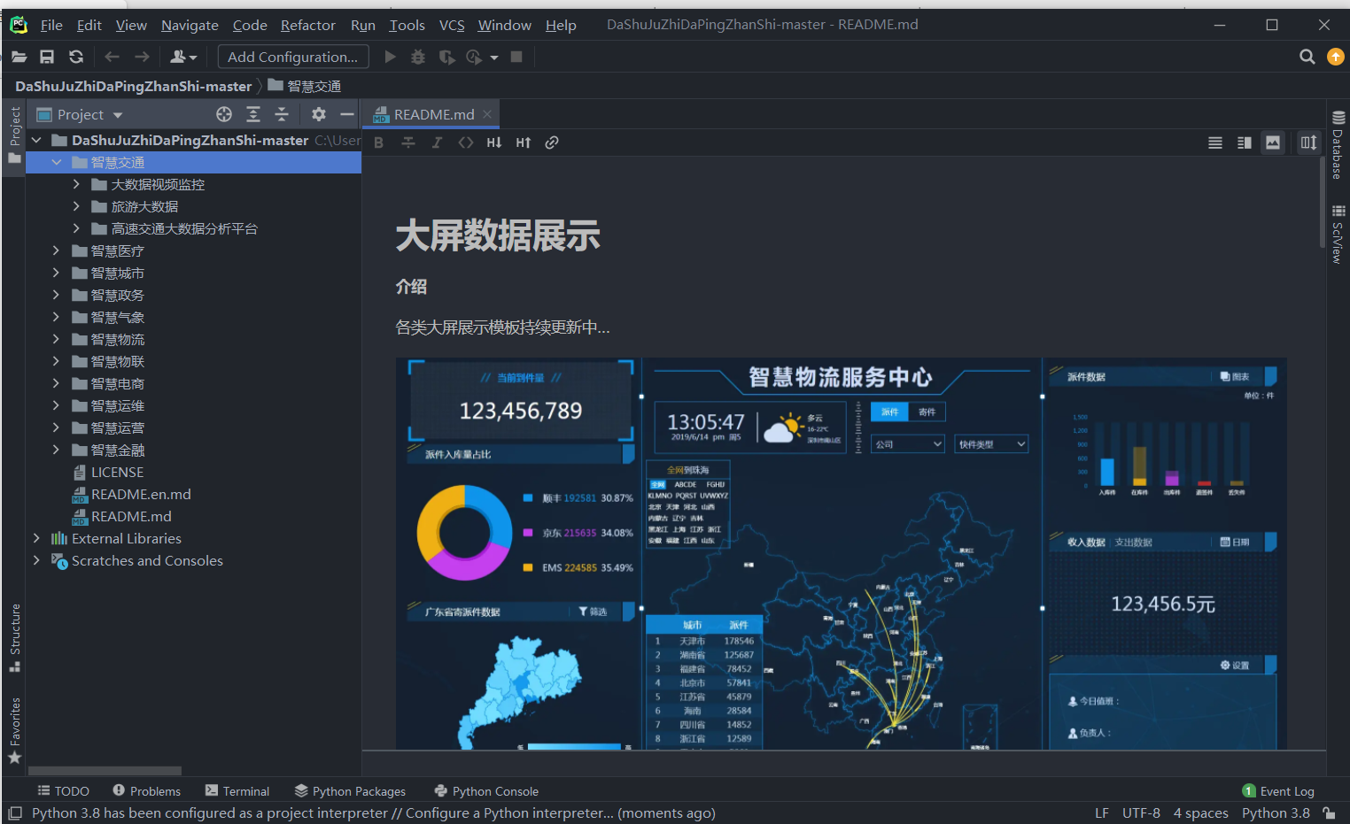
Task: Open the File menu
Action: 51,25
